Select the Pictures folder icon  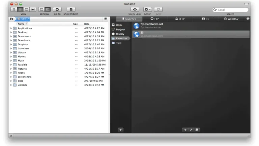(x=15, y=69)
